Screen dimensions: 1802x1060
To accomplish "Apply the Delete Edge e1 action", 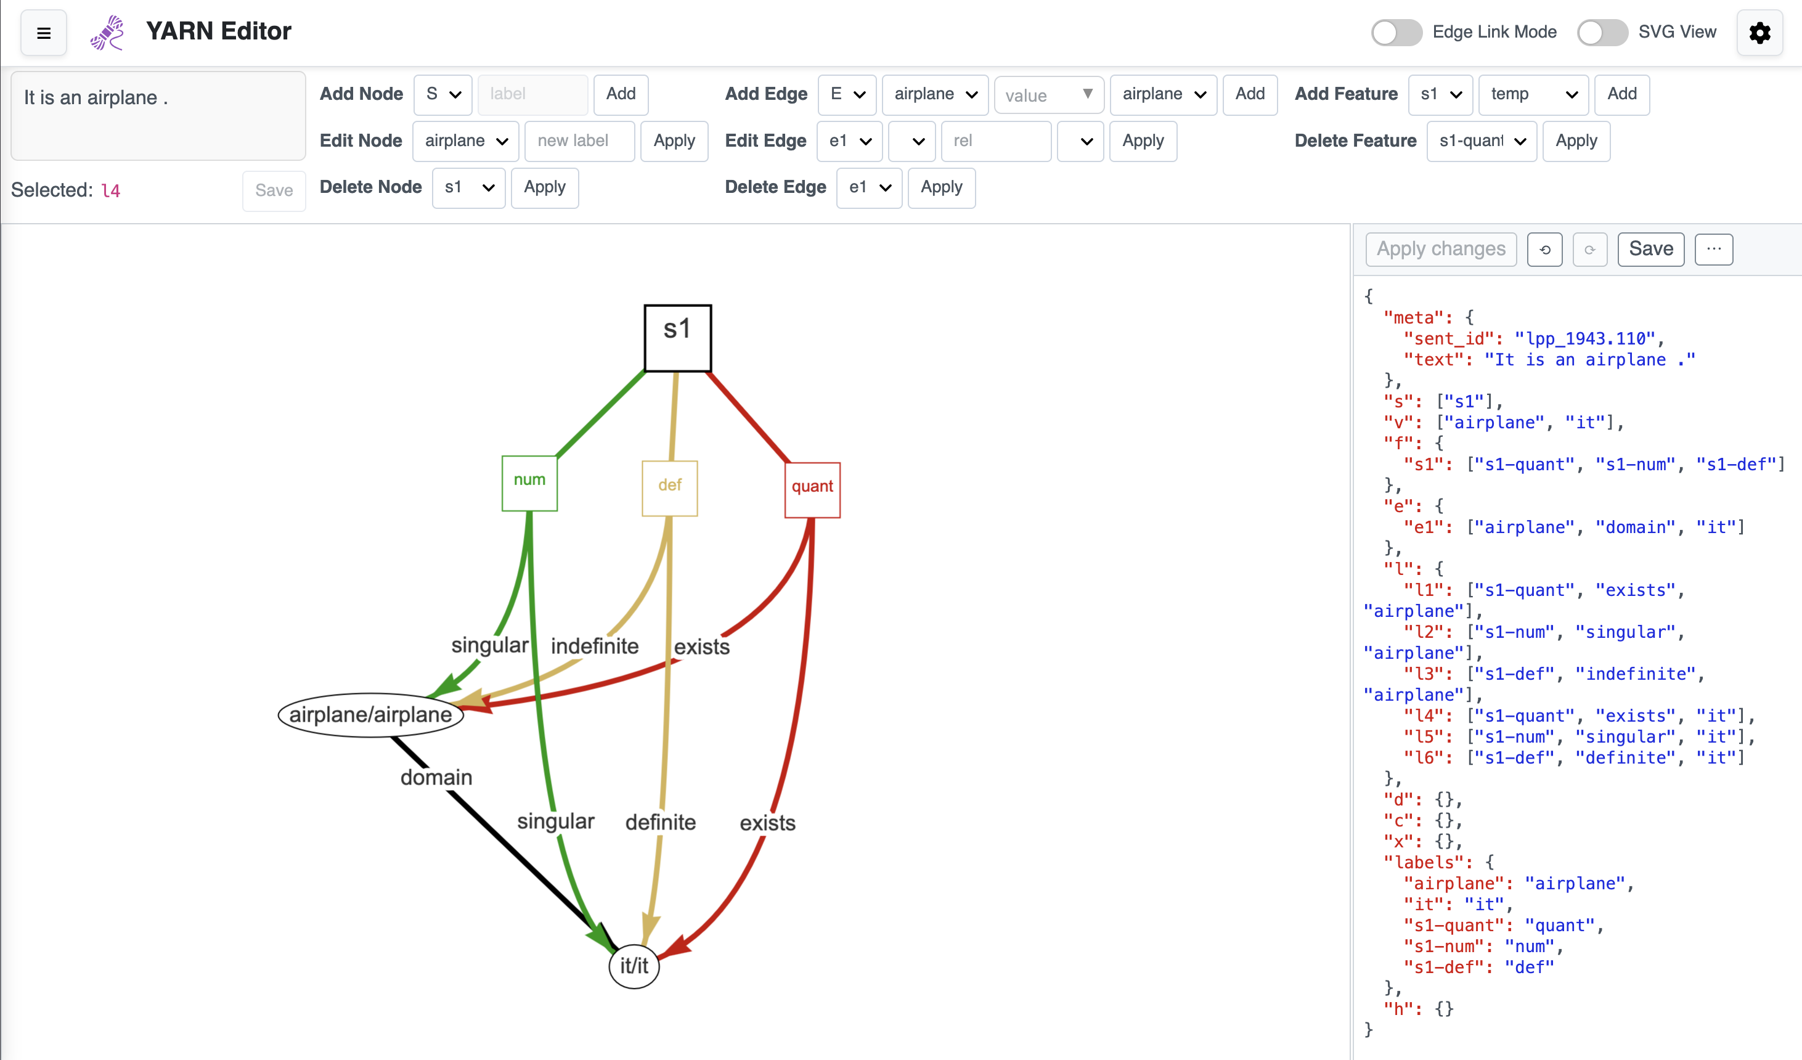I will pos(941,187).
